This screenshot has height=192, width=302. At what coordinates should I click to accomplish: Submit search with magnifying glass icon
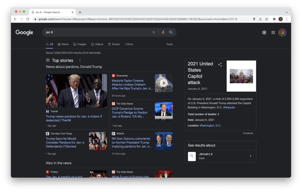point(171,32)
